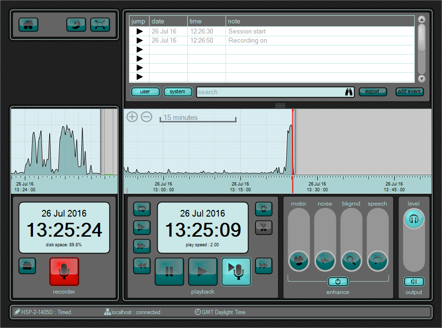Switch to night mode with moon icon

(76, 25)
